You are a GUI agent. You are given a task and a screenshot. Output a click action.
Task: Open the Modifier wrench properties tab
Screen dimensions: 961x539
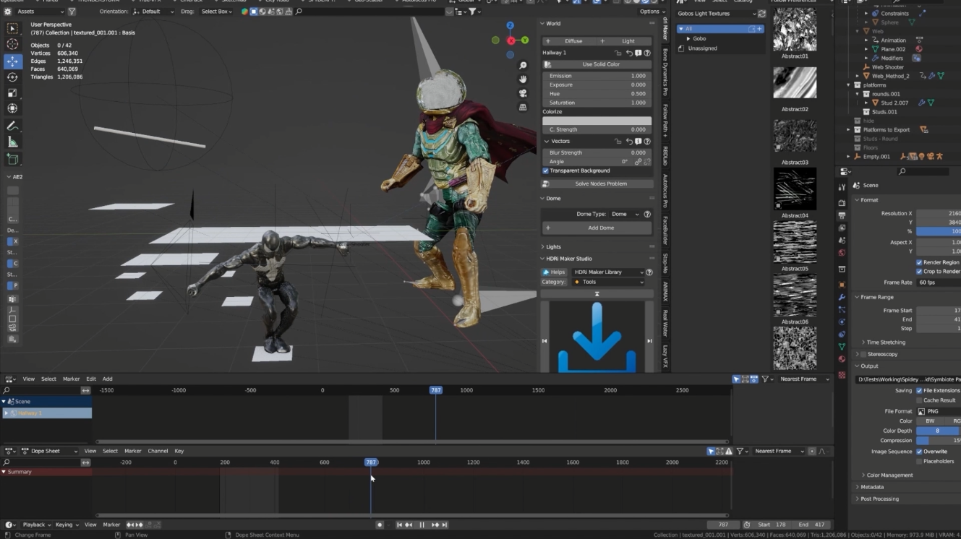pyautogui.click(x=842, y=297)
